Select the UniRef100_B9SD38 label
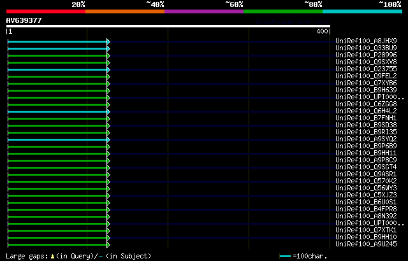This screenshot has height=261, width=408. point(366,125)
